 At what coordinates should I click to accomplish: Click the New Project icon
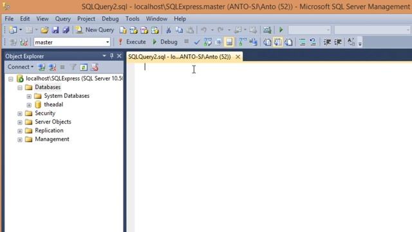[x=13, y=30]
